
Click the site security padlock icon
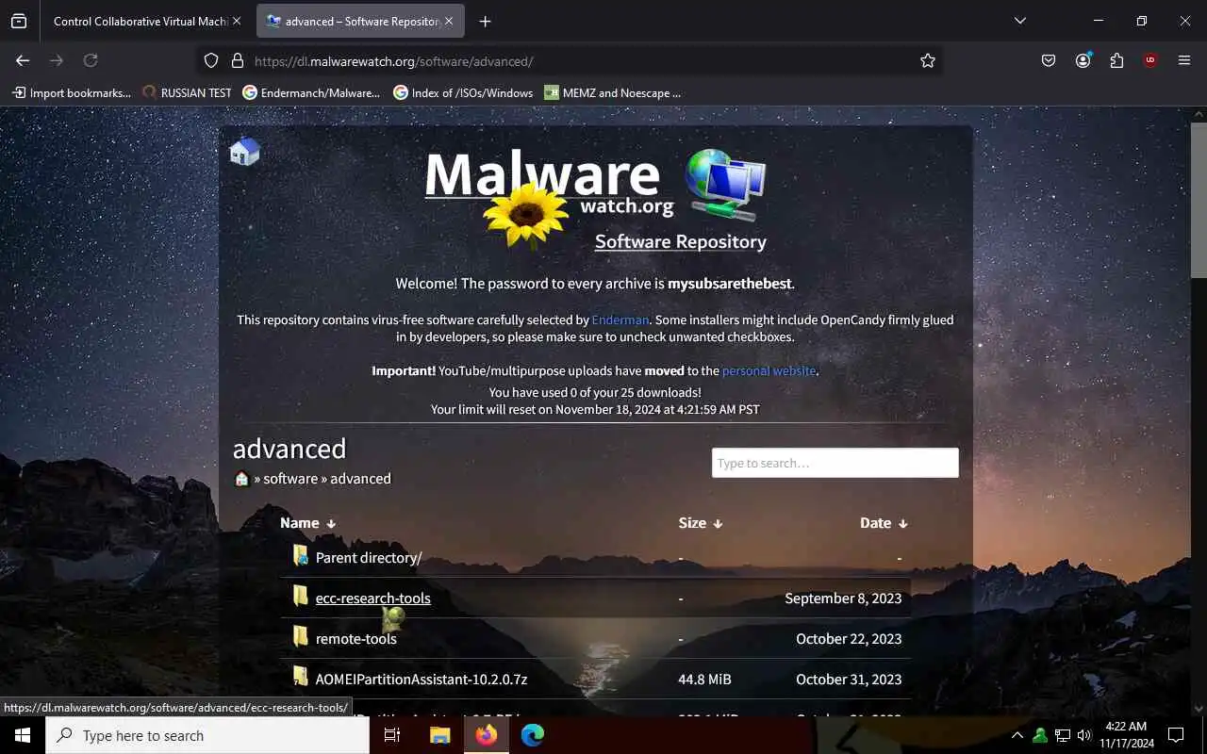[237, 60]
